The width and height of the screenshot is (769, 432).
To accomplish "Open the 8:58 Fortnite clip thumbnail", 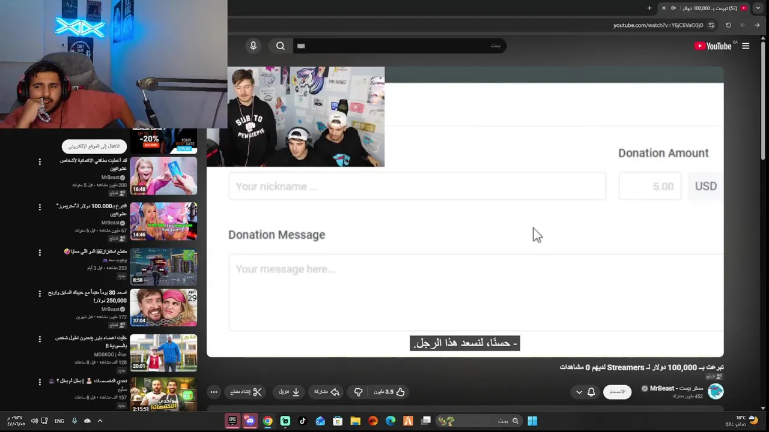I will point(163,266).
